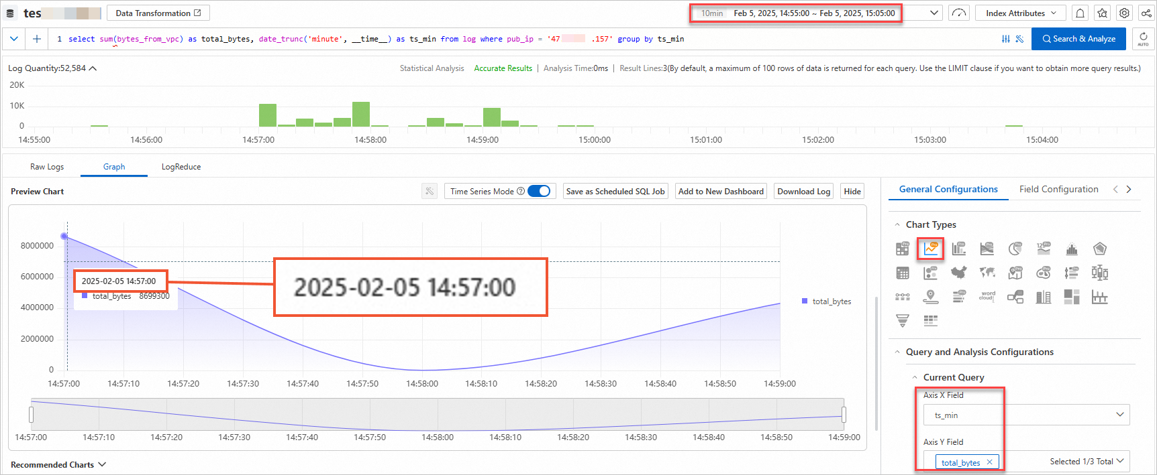
Task: Click the Download Log button
Action: tap(804, 191)
